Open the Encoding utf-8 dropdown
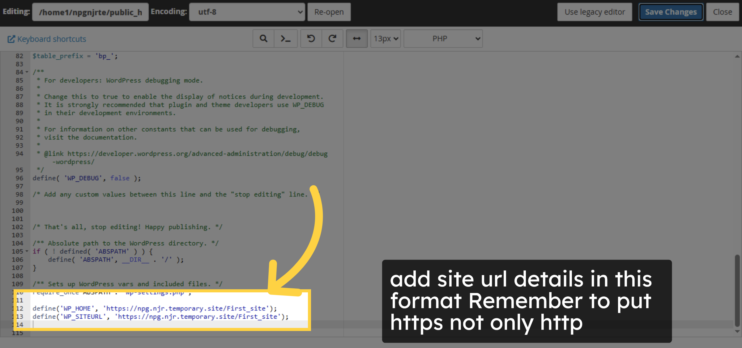742x348 pixels. (x=247, y=12)
